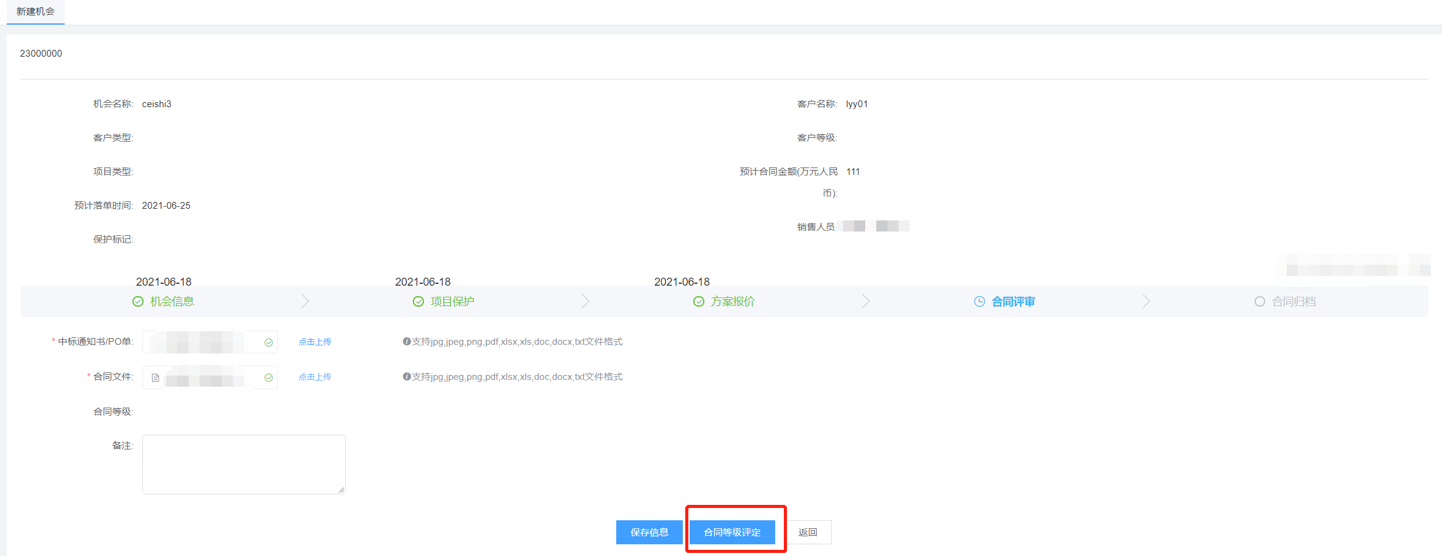Open the 合同评审 step

(x=1013, y=302)
